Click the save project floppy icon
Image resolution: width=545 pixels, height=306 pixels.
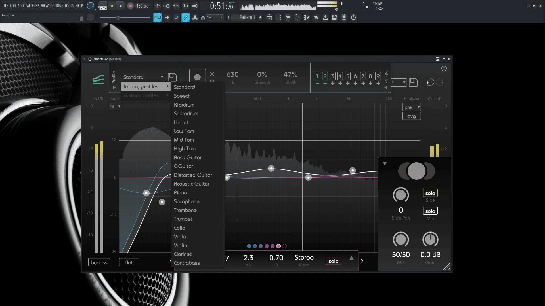335,18
